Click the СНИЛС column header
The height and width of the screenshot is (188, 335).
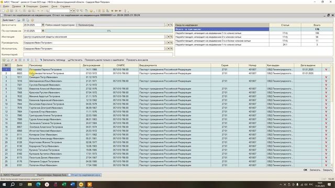click(x=121, y=65)
